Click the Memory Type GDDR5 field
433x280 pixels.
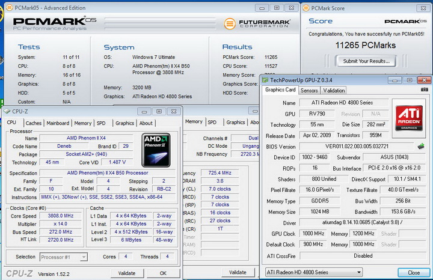320,201
